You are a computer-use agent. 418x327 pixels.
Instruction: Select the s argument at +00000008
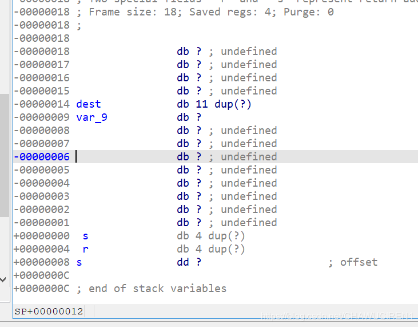pyautogui.click(x=79, y=262)
